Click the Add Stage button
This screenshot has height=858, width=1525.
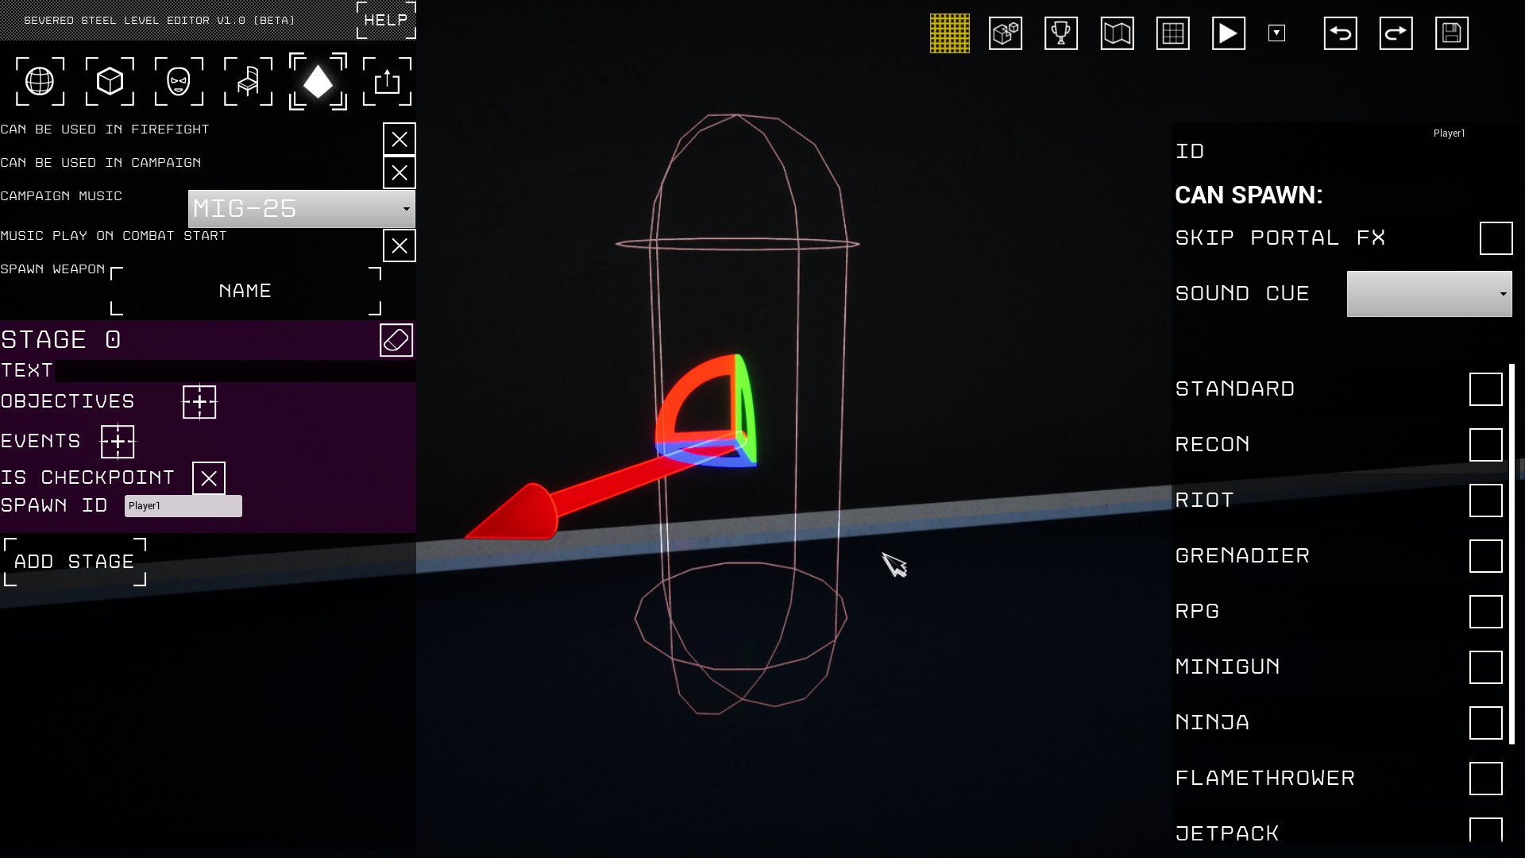click(75, 562)
